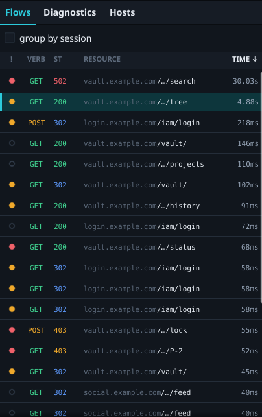Click the 4.88s time value
This screenshot has height=417, width=262.
coord(248,102)
